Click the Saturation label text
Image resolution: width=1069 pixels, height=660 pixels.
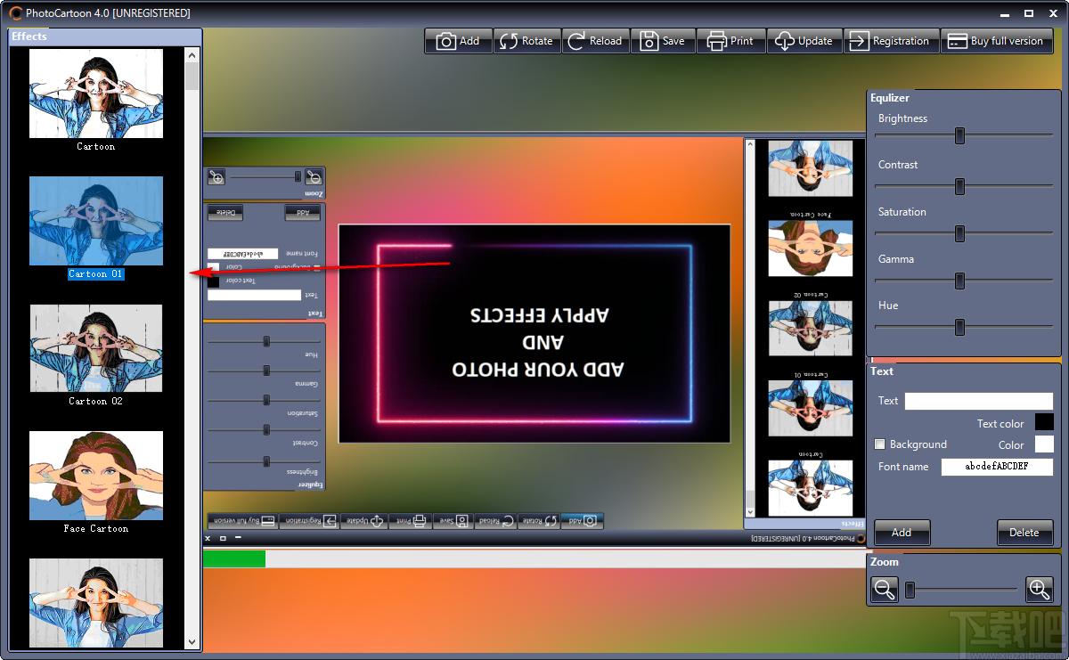[x=902, y=212]
